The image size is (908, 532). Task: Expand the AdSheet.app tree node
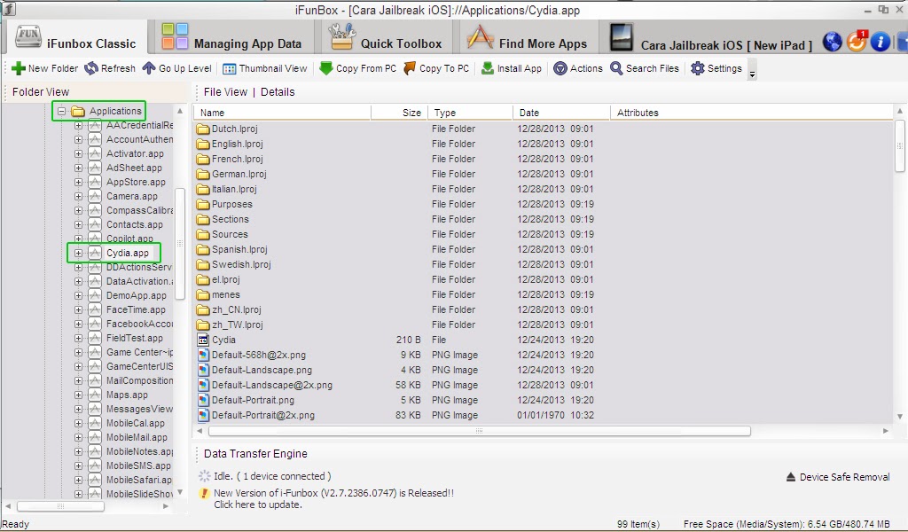tap(78, 168)
